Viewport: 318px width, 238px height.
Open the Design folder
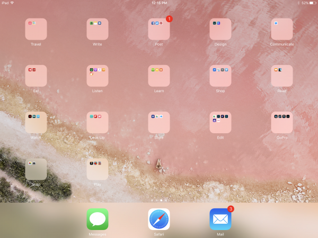click(220, 29)
